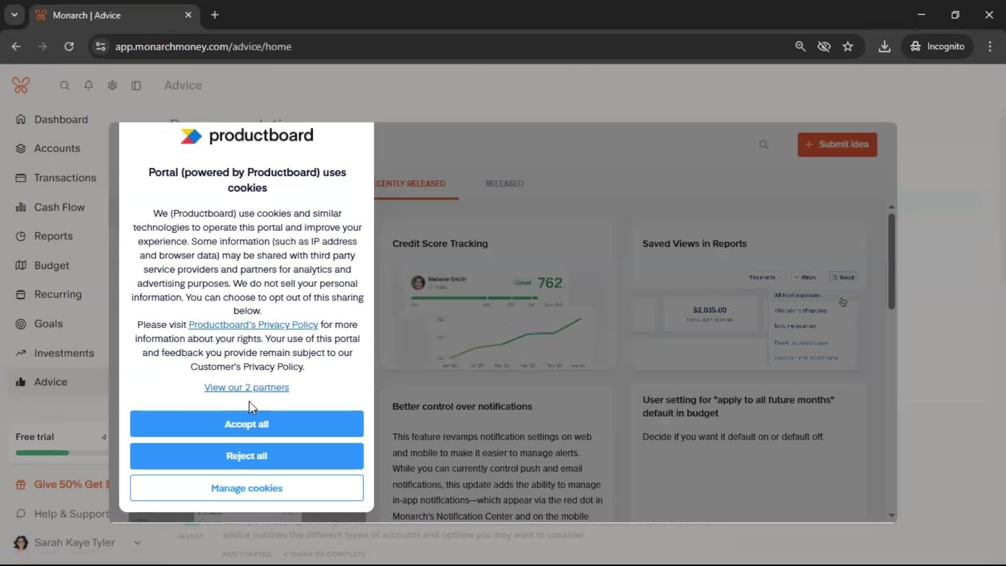Open the settings gear icon in header
This screenshot has width=1006, height=566.
(x=112, y=85)
